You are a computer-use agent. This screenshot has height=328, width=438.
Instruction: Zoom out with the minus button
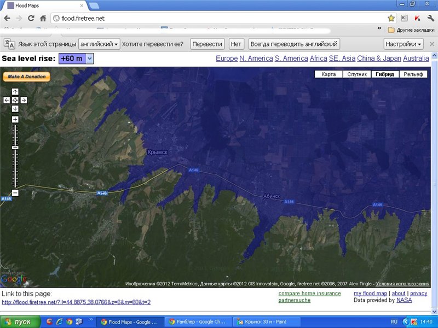pos(15,192)
